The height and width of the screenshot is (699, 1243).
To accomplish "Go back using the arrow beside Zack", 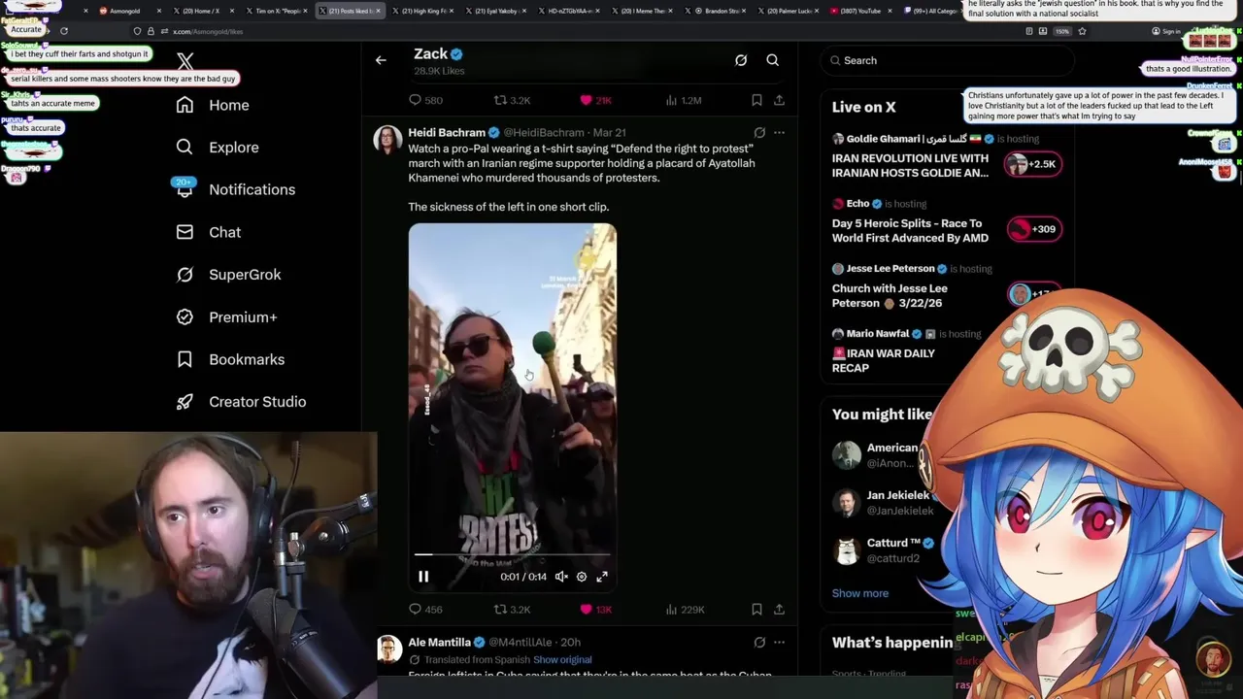I will tap(381, 60).
